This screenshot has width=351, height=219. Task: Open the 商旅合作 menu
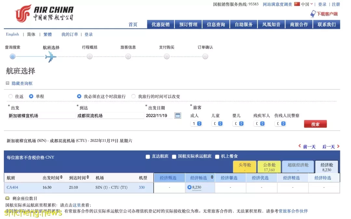pyautogui.click(x=299, y=24)
